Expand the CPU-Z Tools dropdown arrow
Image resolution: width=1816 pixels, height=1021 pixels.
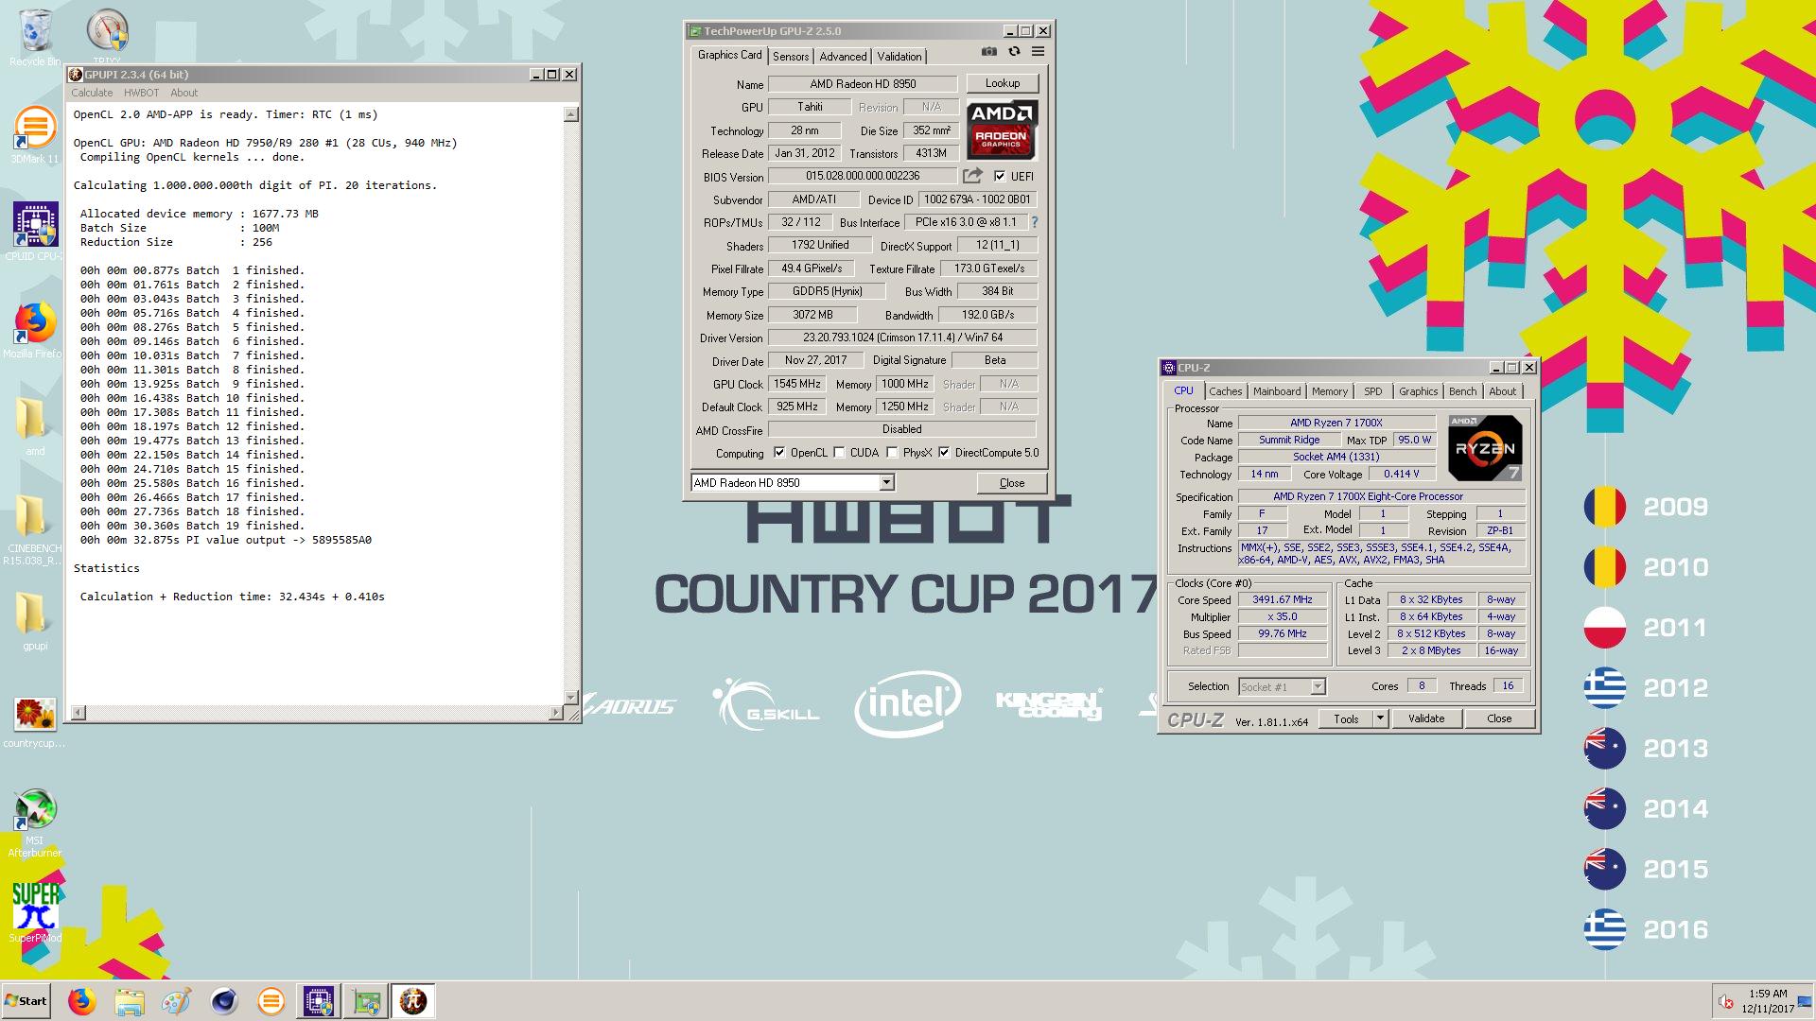[1380, 719]
